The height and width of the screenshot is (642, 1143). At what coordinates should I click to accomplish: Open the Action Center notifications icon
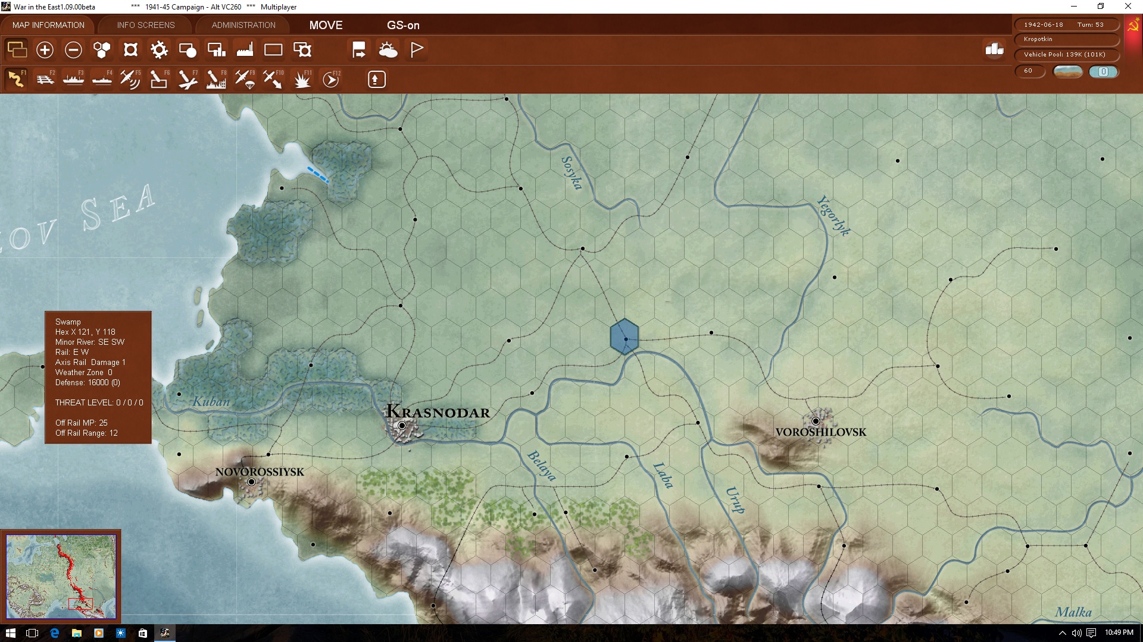click(x=1091, y=633)
